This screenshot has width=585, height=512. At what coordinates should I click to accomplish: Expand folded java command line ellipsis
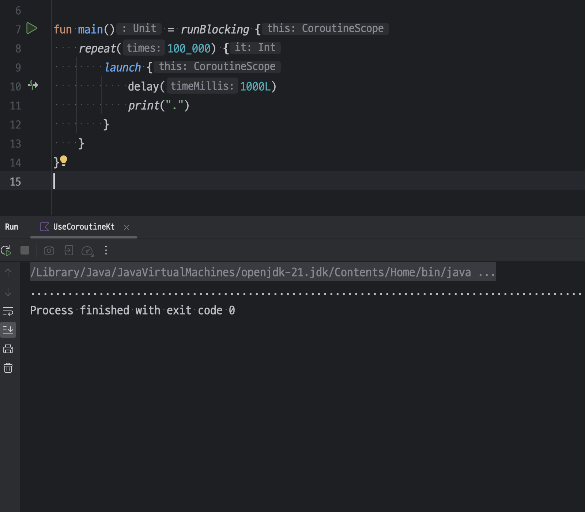487,272
